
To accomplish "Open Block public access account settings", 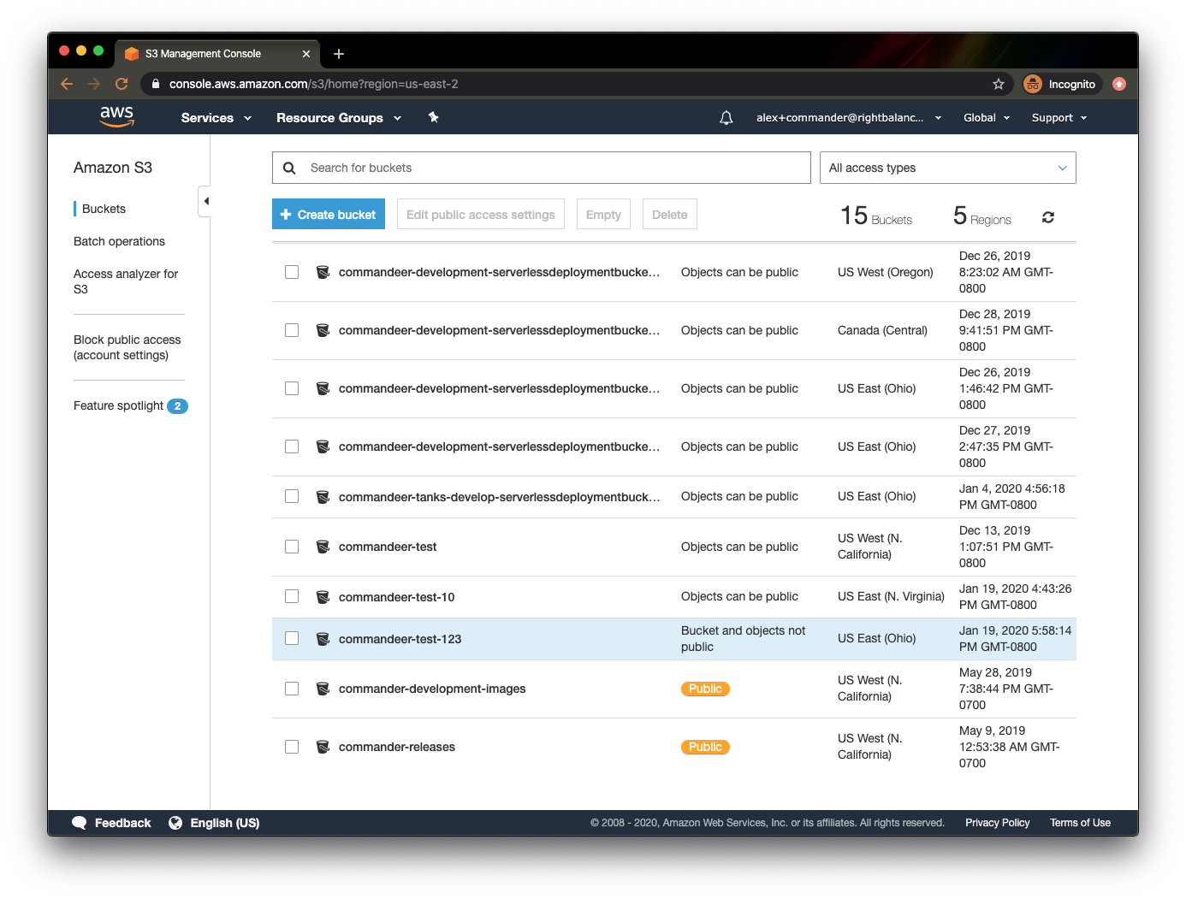I will 127,347.
